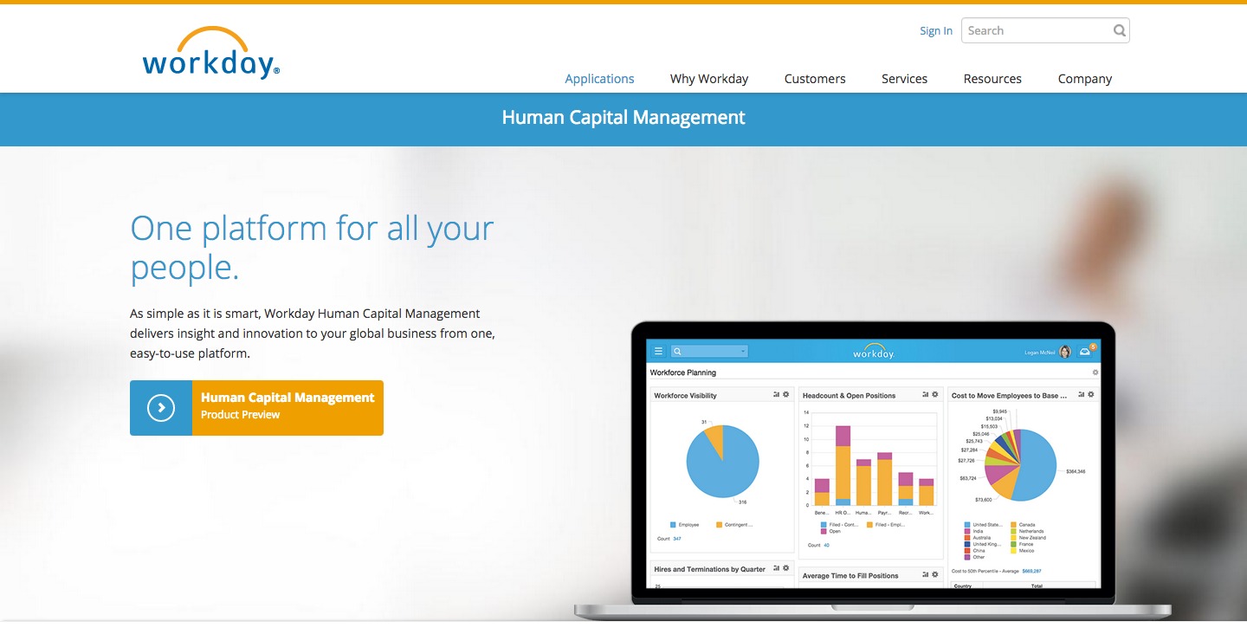This screenshot has width=1247, height=628.
Task: Open the Why Workday menu
Action: pyautogui.click(x=709, y=79)
